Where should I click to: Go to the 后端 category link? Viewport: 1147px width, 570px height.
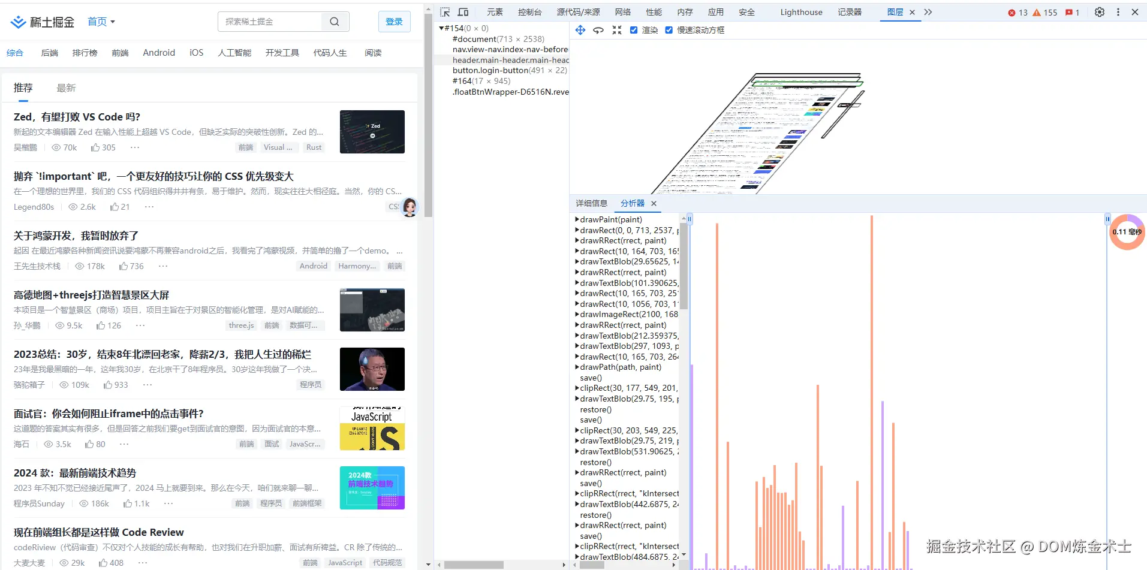(50, 53)
